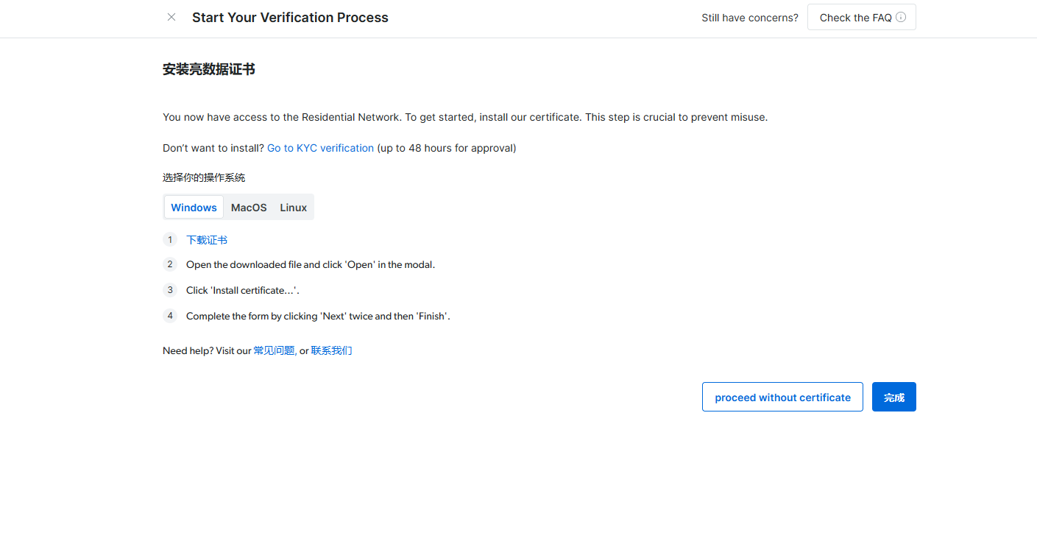Screen dimensions: 1037x544
Task: Select the Windows operating system tab
Action: pos(194,208)
